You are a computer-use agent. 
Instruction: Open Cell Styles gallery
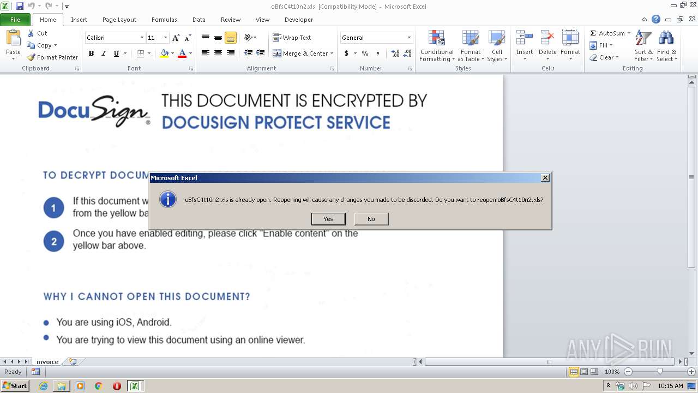[x=497, y=46]
